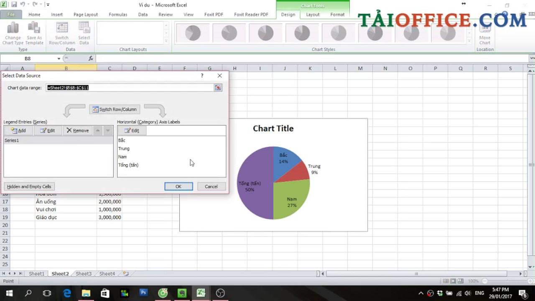Move Series1 down with the arrow button
535x301 pixels.
[x=108, y=130]
